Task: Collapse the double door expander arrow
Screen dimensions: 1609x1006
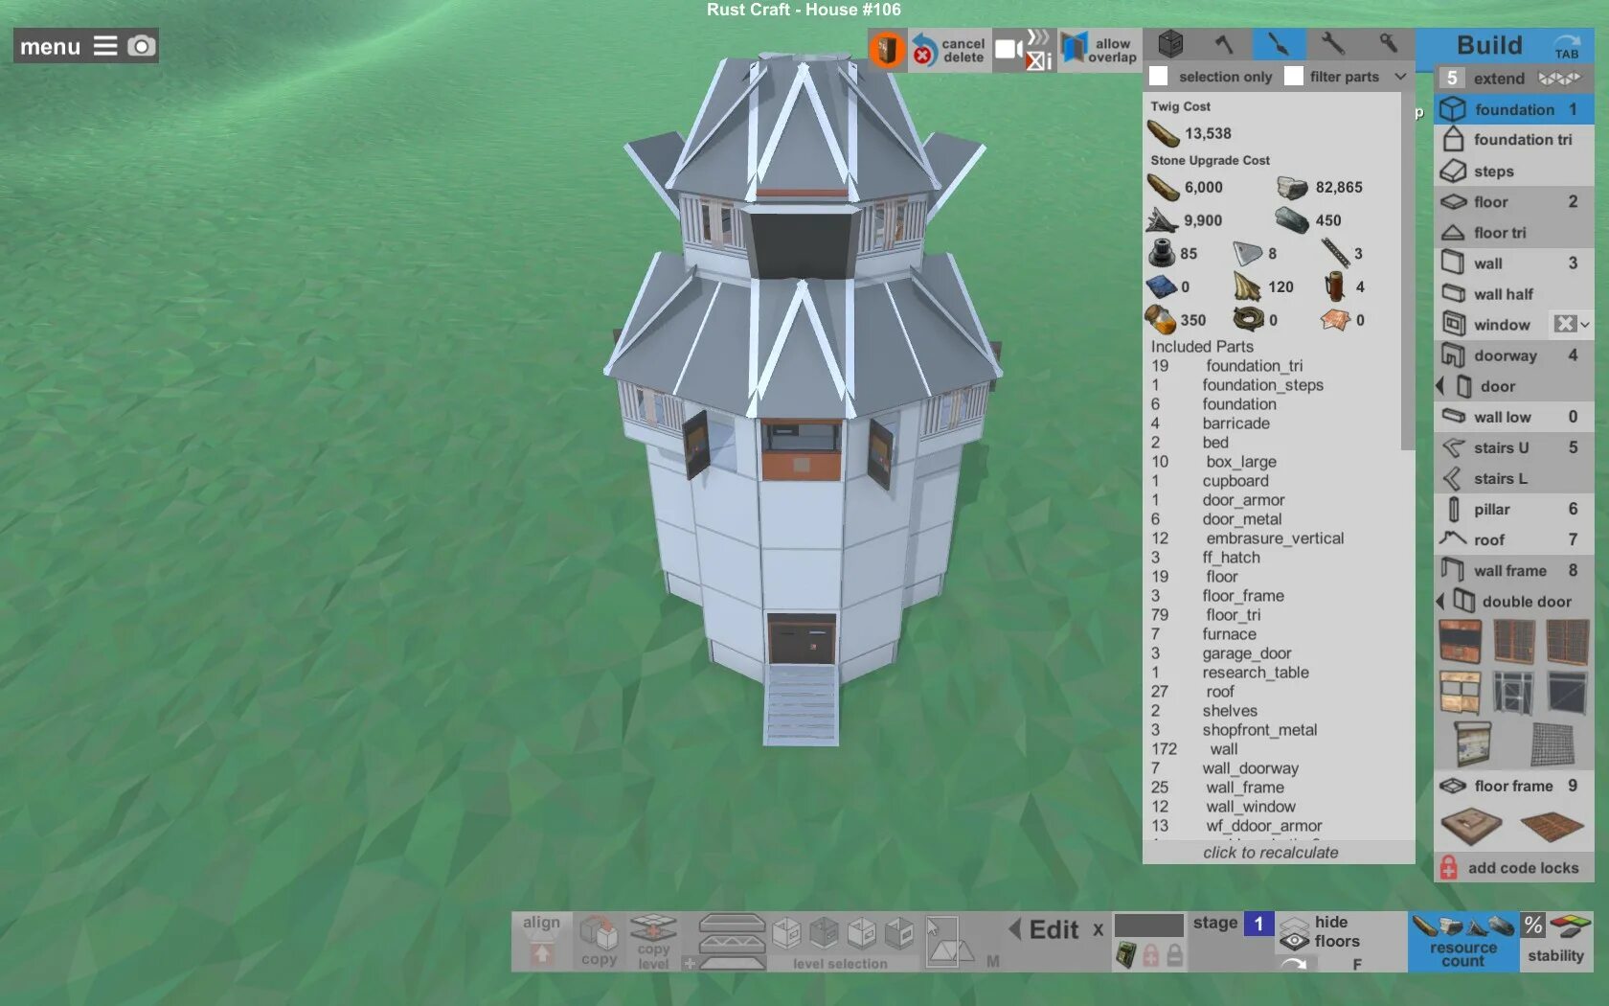Action: [x=1439, y=602]
